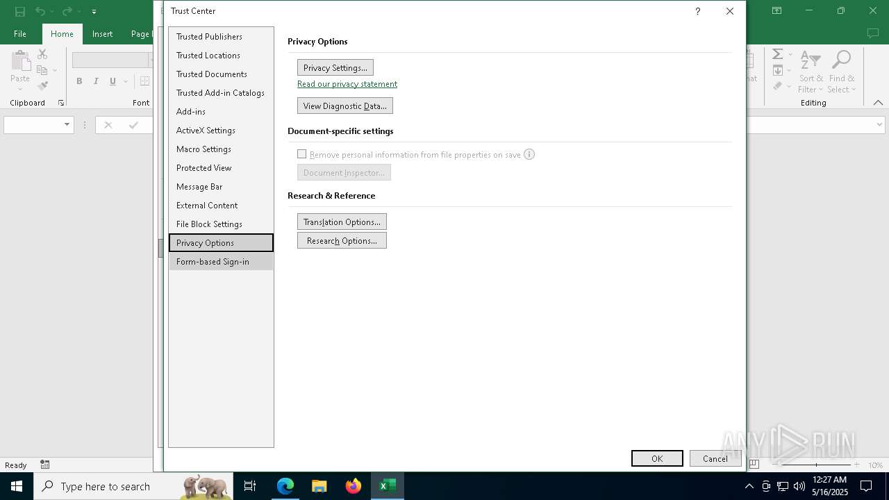Screen dimensions: 889x500
Task: Click the AutoSum sigma icon
Action: click(x=778, y=54)
